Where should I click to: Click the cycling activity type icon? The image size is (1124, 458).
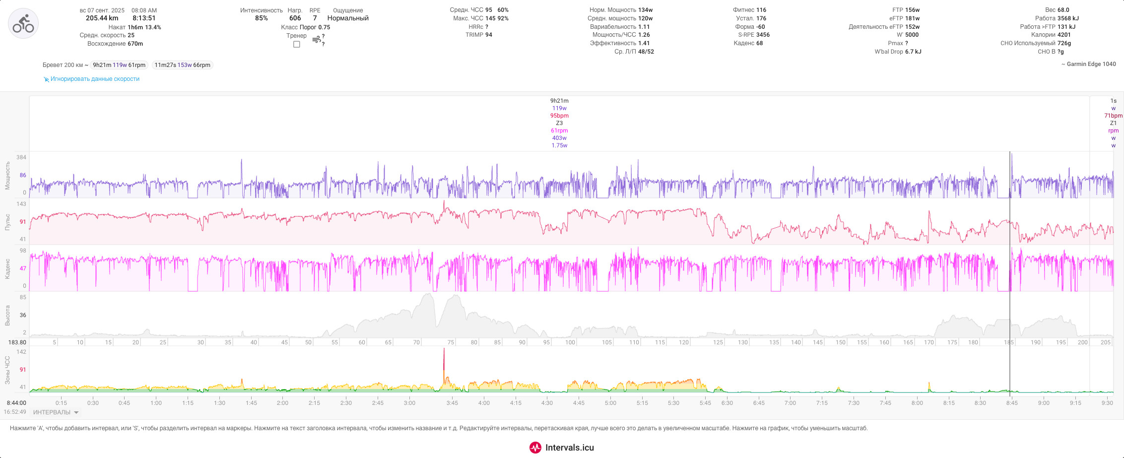pos(23,23)
